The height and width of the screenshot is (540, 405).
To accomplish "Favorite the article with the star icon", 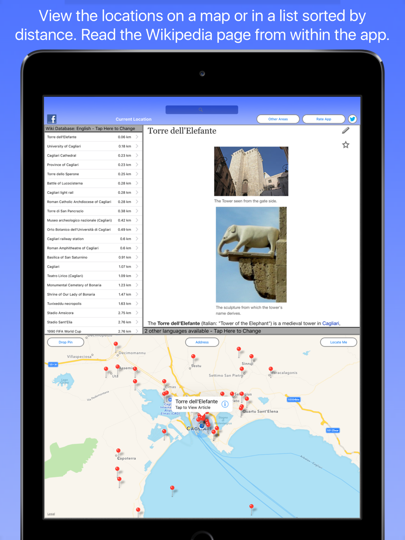I will [345, 145].
